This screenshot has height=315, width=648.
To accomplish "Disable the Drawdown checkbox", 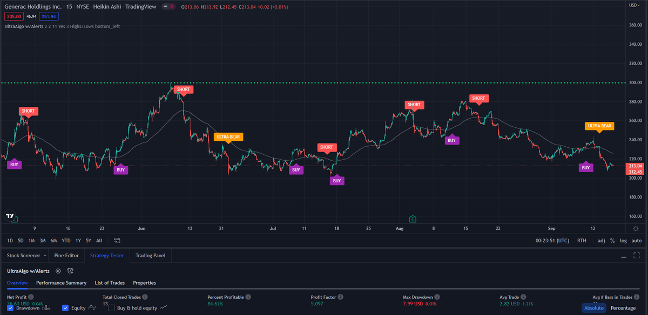I will click(x=10, y=307).
